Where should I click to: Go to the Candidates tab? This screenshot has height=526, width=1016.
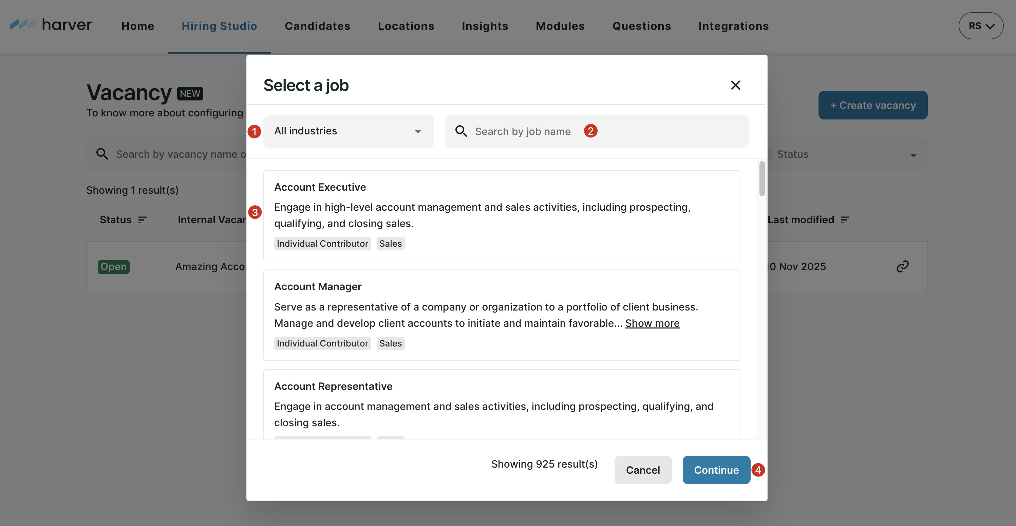click(x=317, y=26)
